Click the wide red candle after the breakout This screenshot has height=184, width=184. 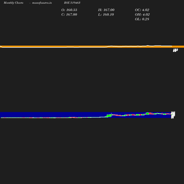pyautogui.click(x=118, y=115)
